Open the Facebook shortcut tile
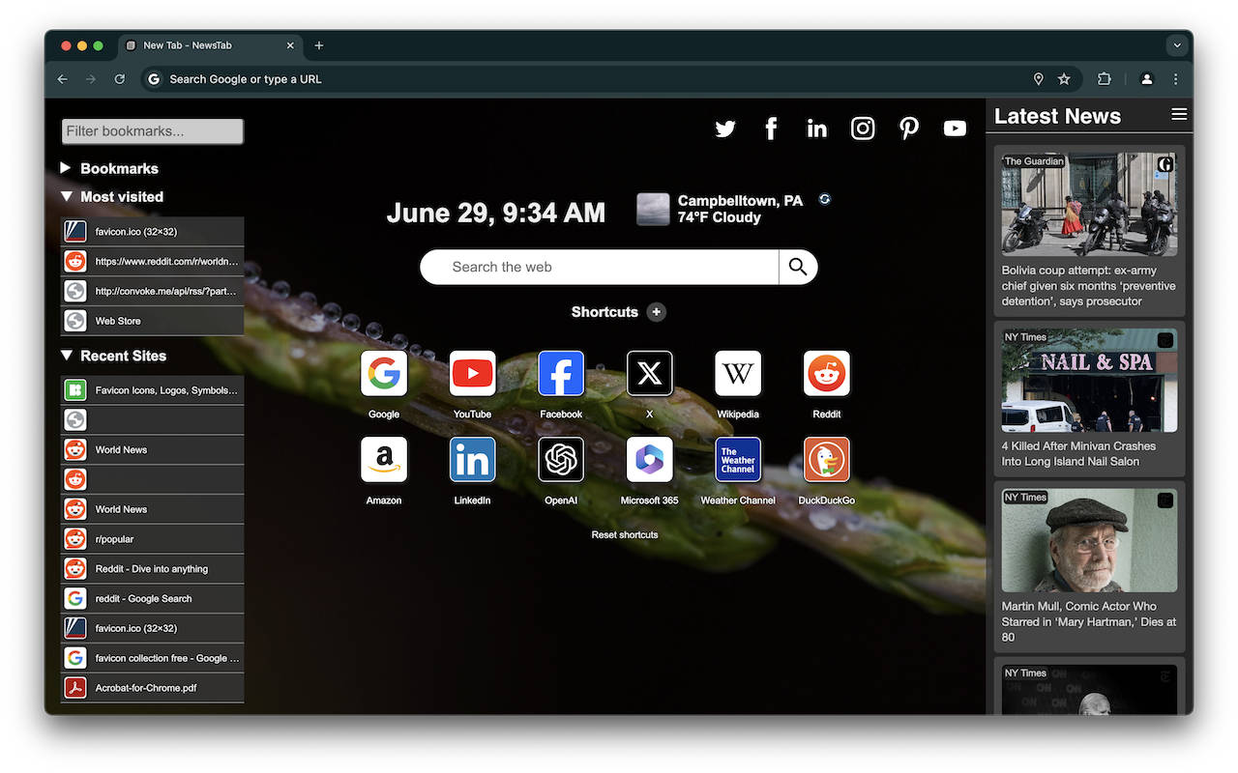1238x773 pixels. [x=561, y=374]
